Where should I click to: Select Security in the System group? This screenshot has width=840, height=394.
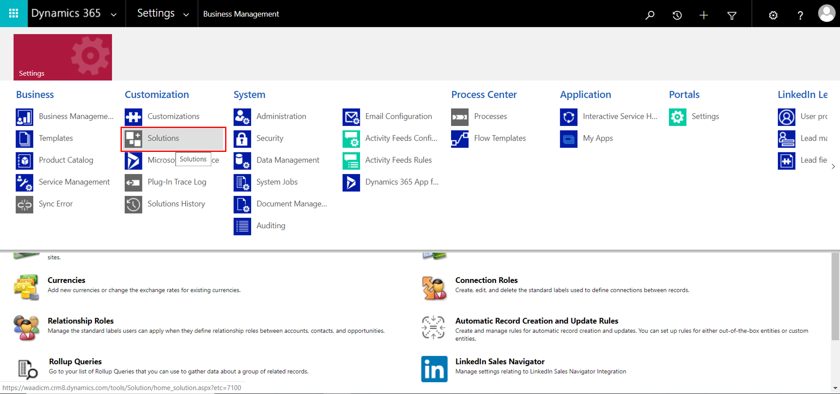coord(270,138)
